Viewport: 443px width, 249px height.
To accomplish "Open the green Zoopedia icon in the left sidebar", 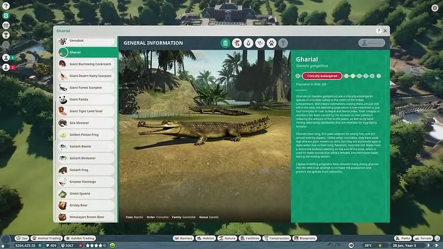I will pos(6,16).
